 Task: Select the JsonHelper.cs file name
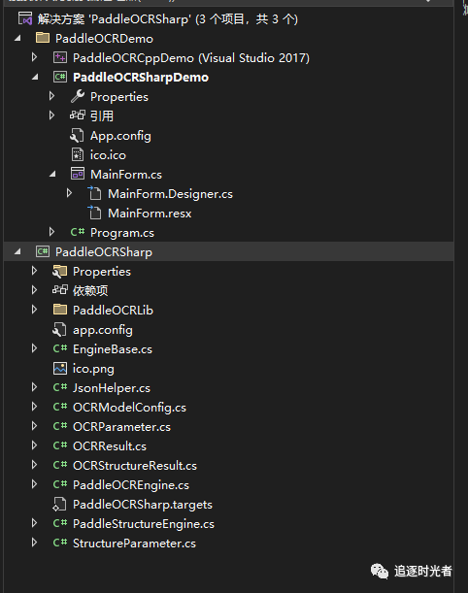tap(112, 388)
